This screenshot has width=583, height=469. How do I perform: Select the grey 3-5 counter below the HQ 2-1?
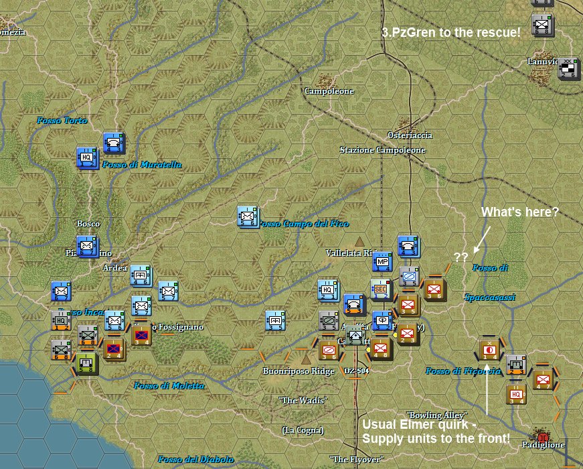click(329, 320)
